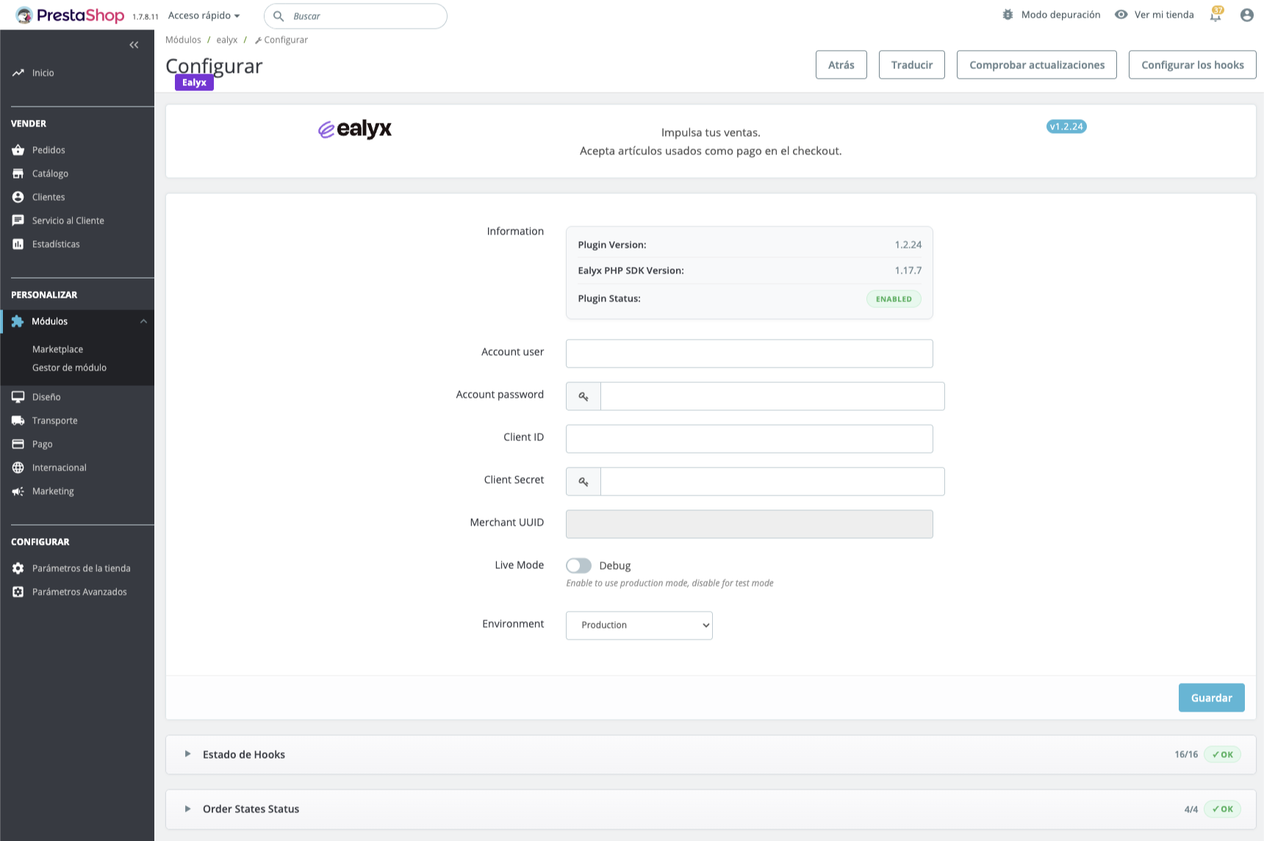
Task: Collapse the sidebar with the double-chevron icon
Action: point(134,45)
